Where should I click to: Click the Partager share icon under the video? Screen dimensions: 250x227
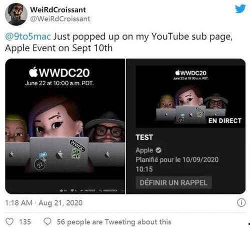[81, 190]
